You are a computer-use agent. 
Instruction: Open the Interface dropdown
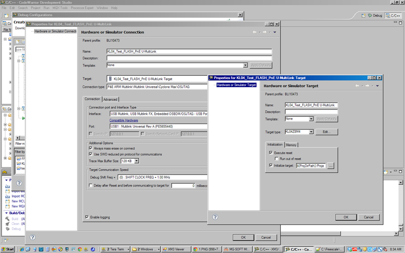click(x=159, y=114)
